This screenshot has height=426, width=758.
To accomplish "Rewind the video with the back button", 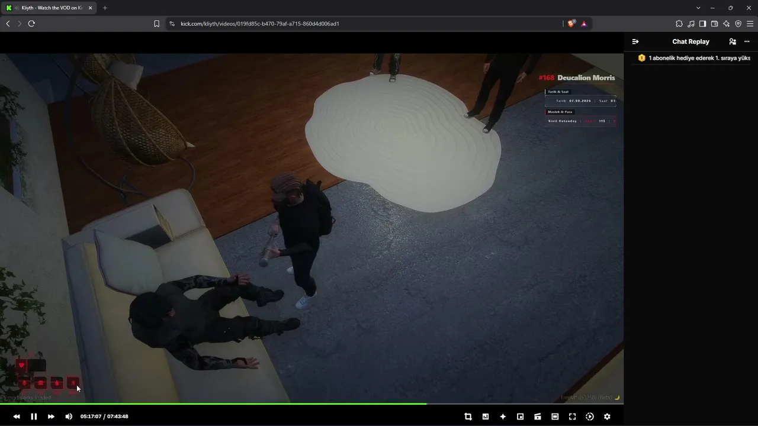I will [17, 417].
